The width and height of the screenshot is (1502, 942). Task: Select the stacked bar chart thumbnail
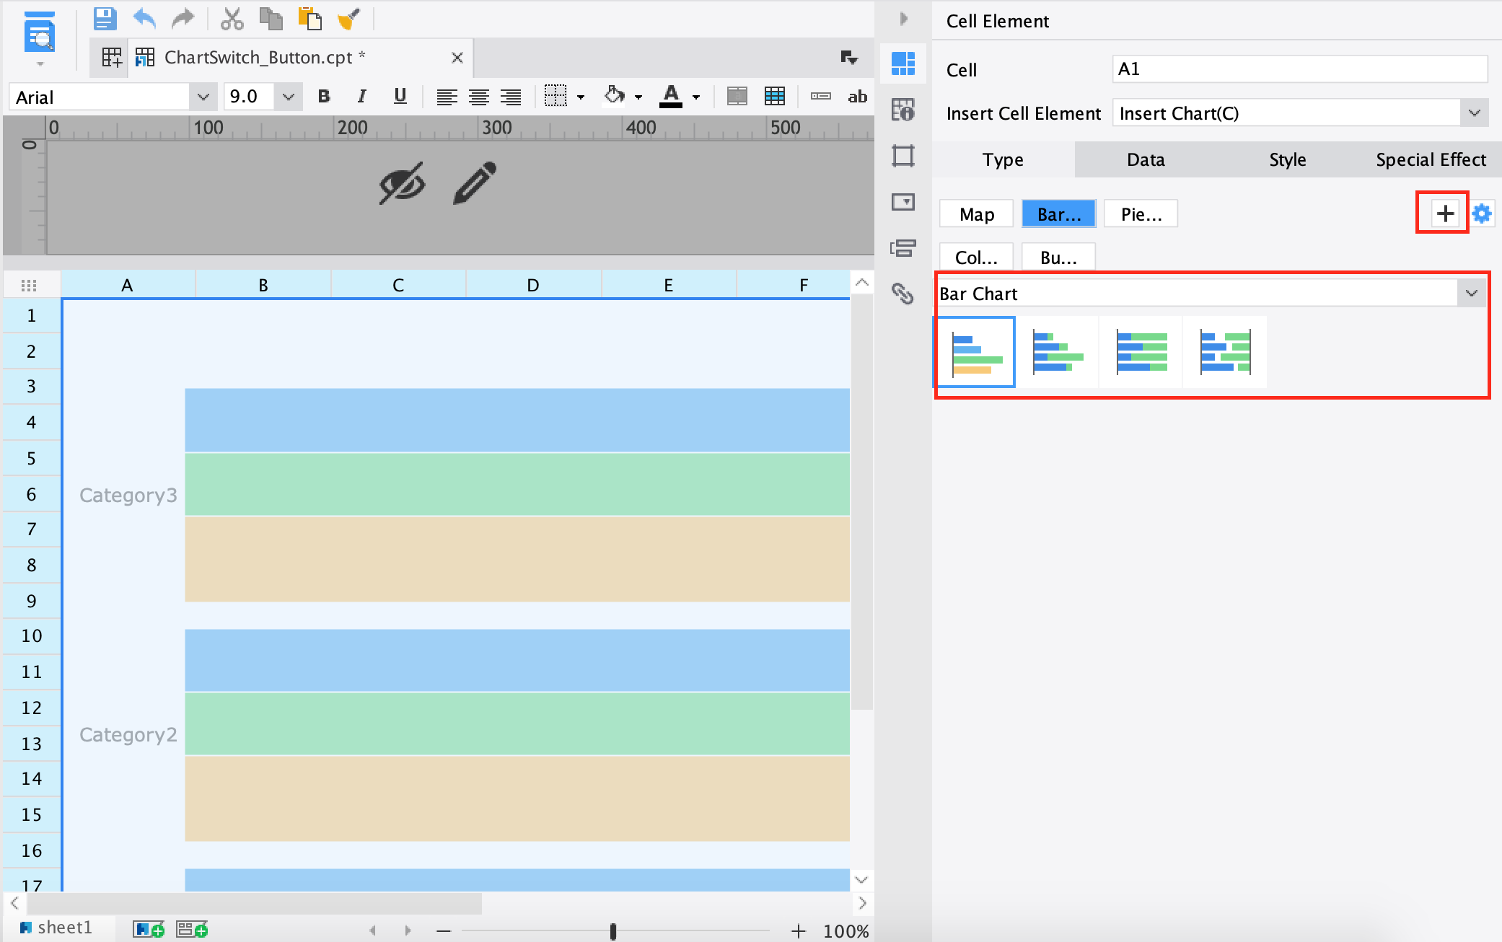1058,353
